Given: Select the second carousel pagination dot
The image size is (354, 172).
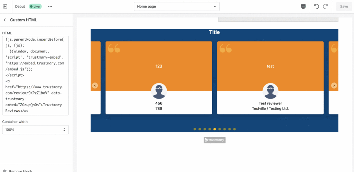Looking at the screenshot, I should 199,129.
